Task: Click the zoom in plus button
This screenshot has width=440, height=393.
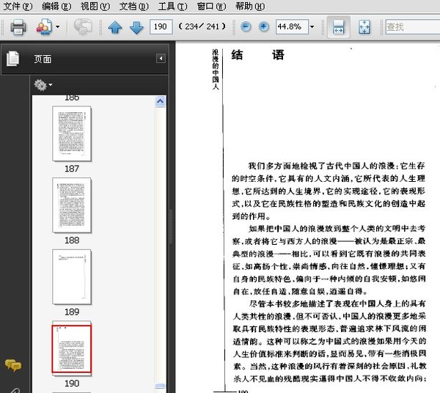Action: click(x=263, y=27)
